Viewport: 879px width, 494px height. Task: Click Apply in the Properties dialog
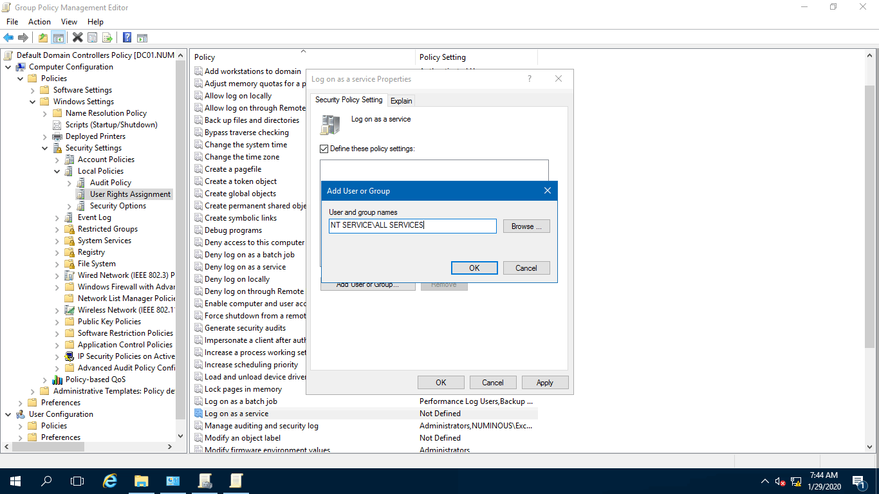pos(545,383)
